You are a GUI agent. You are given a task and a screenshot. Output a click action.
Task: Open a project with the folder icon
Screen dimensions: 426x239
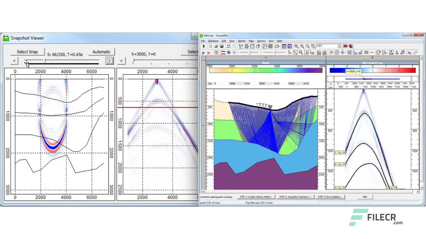[216, 46]
